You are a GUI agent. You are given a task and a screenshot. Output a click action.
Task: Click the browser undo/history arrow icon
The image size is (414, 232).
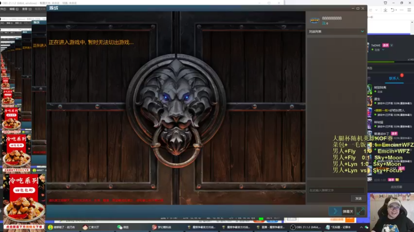[393, 10]
